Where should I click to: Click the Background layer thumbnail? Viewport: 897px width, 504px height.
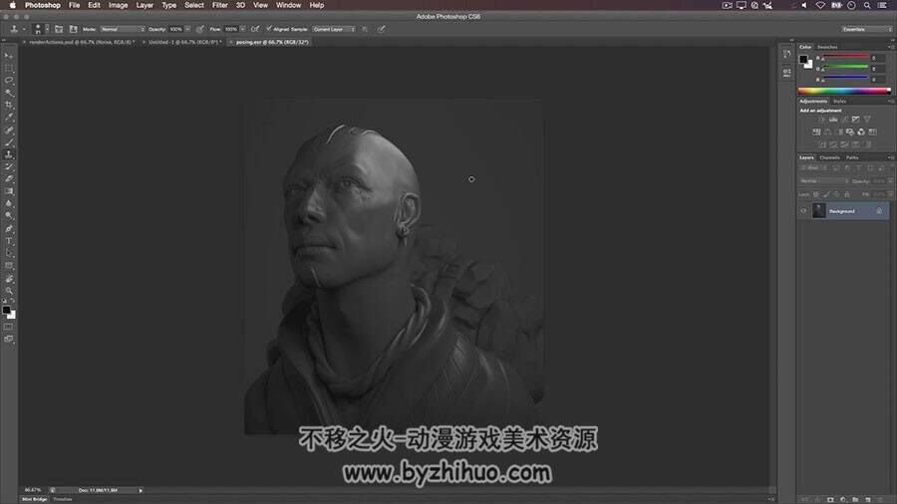[818, 211]
